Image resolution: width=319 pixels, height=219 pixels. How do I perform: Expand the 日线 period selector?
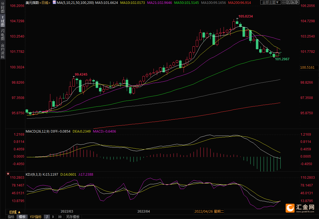coord(15,212)
